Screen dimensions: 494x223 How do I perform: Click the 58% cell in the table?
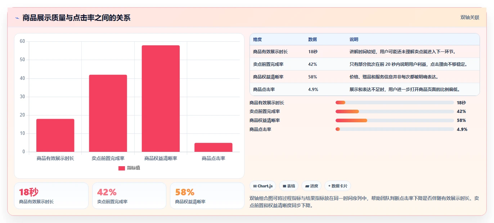[x=313, y=77]
